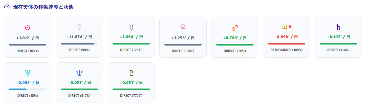365x108 pixels.
Task: Click the Sun symbol icon
Action: point(28,28)
